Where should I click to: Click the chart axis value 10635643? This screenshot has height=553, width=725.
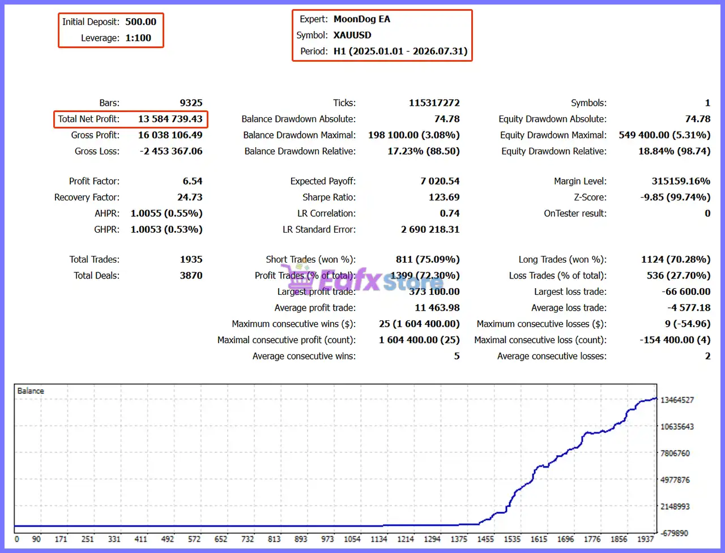677,426
